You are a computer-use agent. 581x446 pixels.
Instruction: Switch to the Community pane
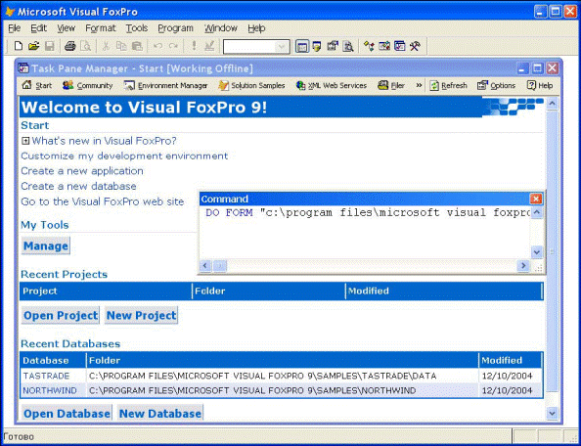87,85
